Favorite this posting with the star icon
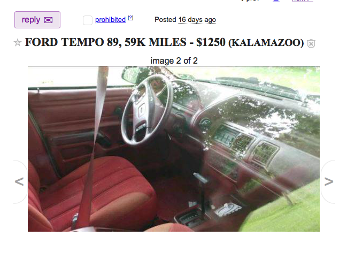The image size is (347, 267). click(18, 42)
